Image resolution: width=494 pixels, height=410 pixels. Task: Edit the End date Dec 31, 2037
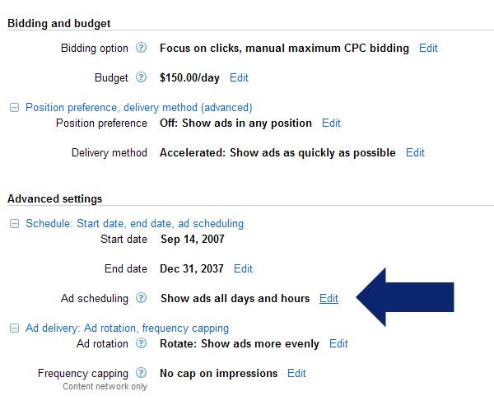243,268
